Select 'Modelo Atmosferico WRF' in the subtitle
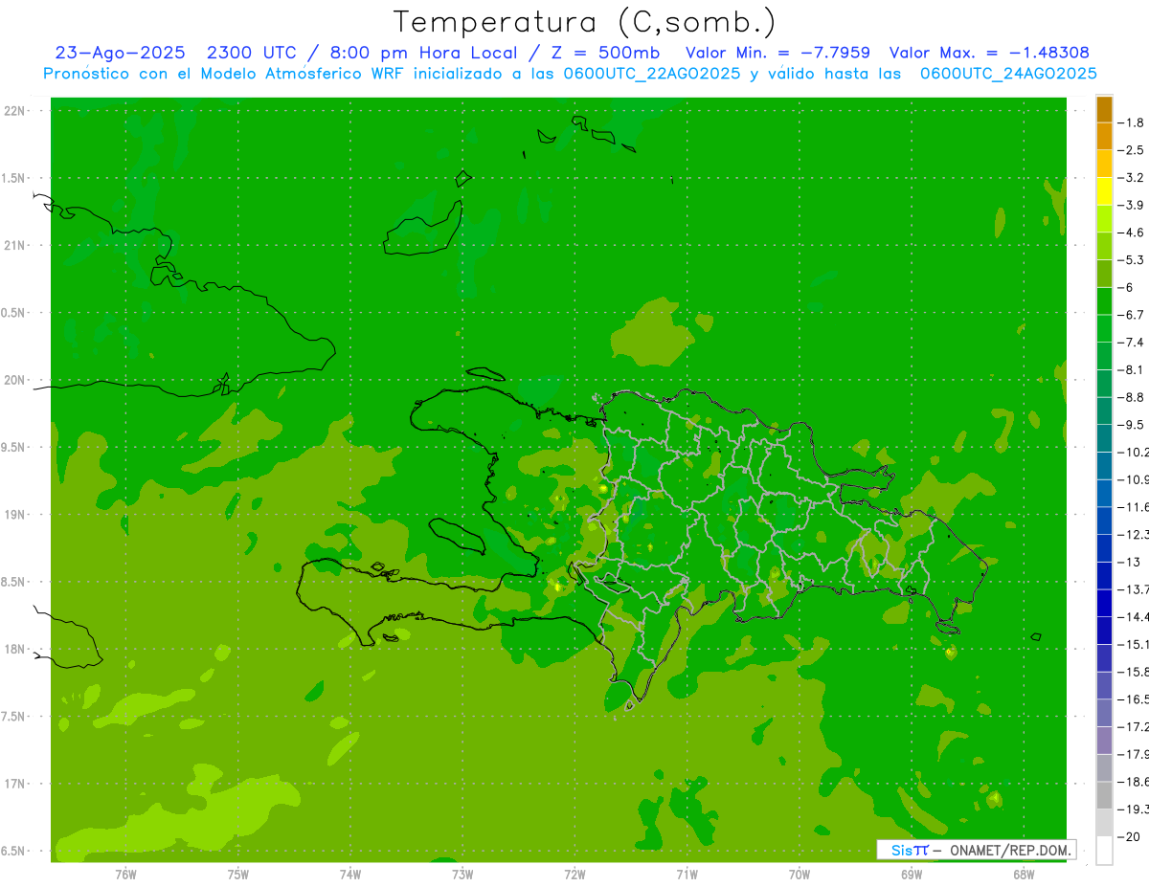This screenshot has height=887, width=1149. [301, 74]
